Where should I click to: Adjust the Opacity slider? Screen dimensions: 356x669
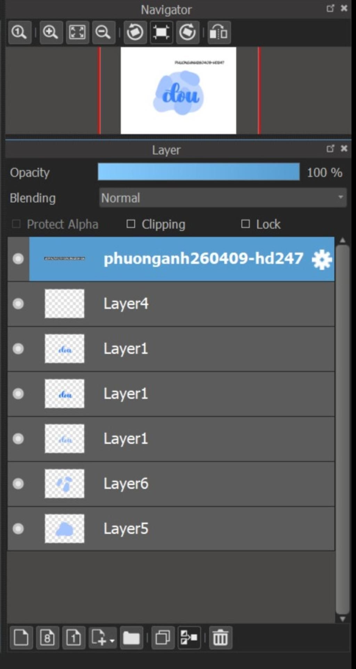[x=199, y=172]
